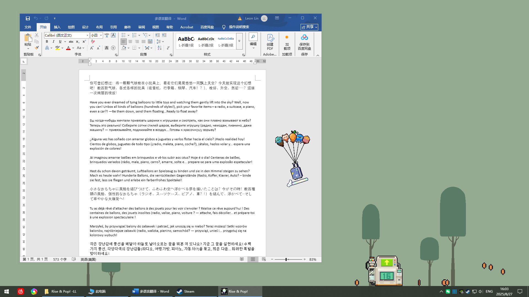Screen dimensions: 529x297
Task: Select the subscript icon
Action: (x=78, y=42)
